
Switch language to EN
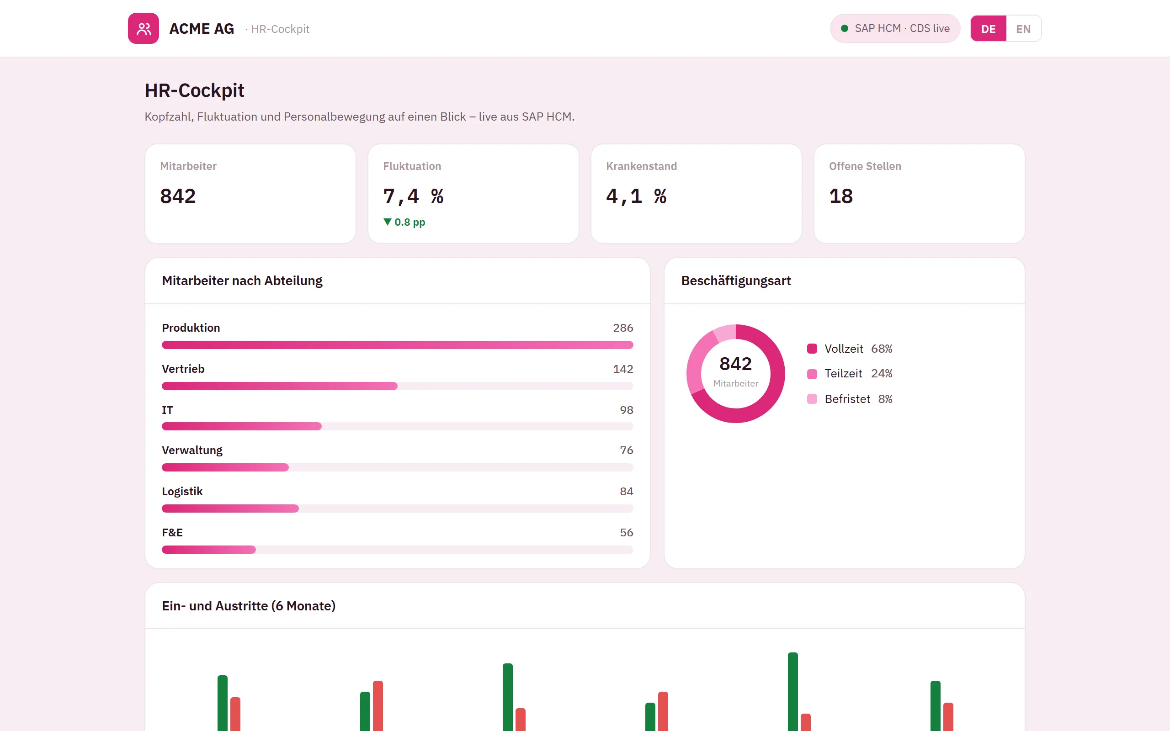[x=1023, y=28]
